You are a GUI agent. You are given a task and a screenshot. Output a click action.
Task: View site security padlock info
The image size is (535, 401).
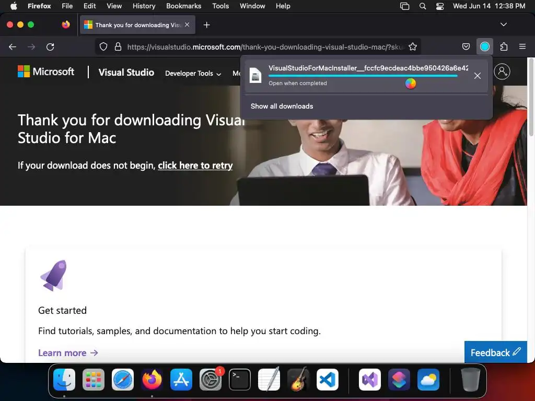click(x=118, y=46)
